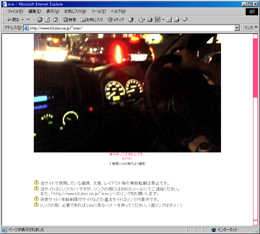
Task: Go back with the 戻る button
Action: pos(13,20)
